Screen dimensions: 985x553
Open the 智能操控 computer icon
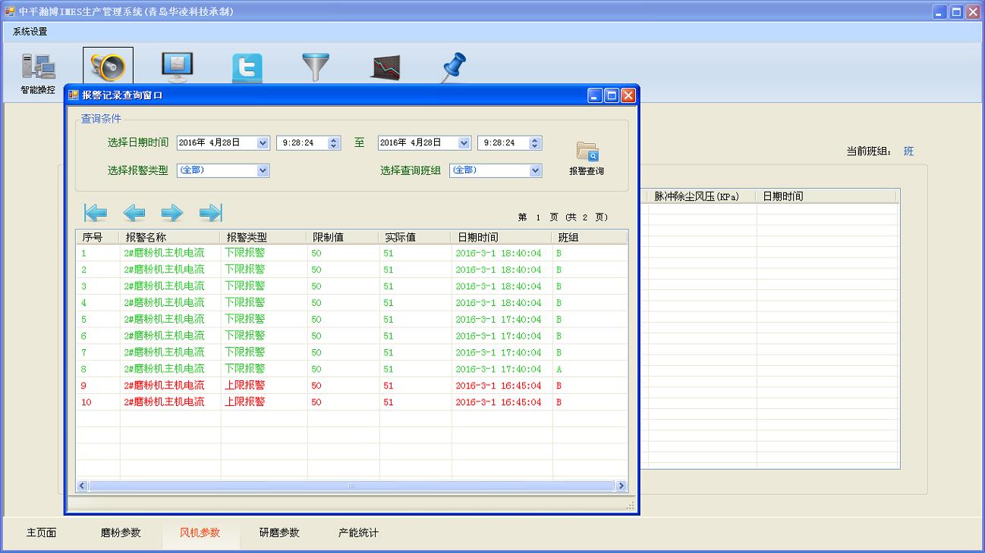click(38, 69)
